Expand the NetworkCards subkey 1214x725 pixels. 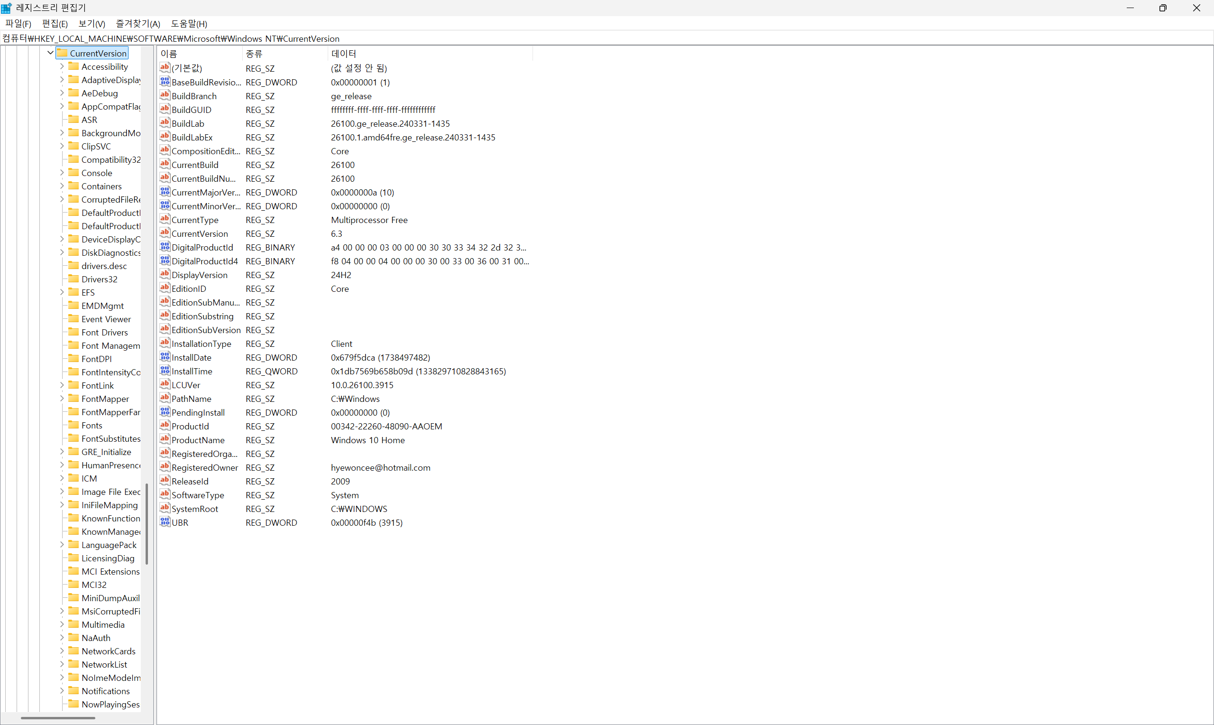point(62,651)
